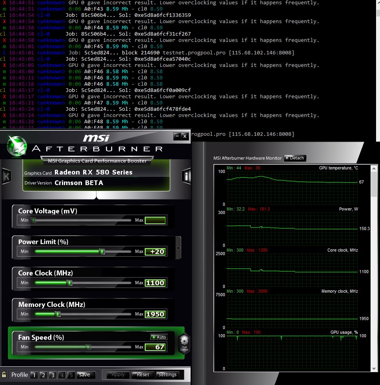Viewport: 380px width, 385px height.
Task: Click the Reset button
Action: pos(143,375)
